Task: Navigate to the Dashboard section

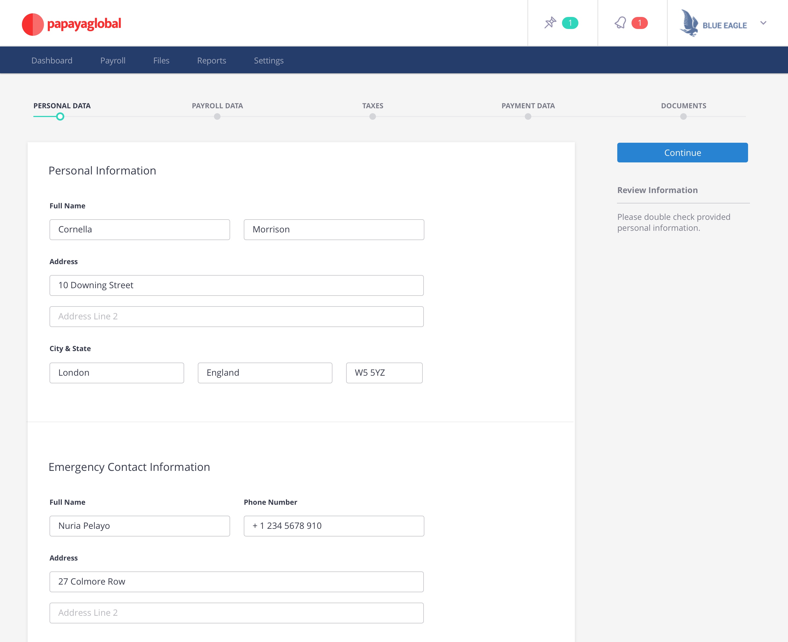Action: click(x=52, y=60)
